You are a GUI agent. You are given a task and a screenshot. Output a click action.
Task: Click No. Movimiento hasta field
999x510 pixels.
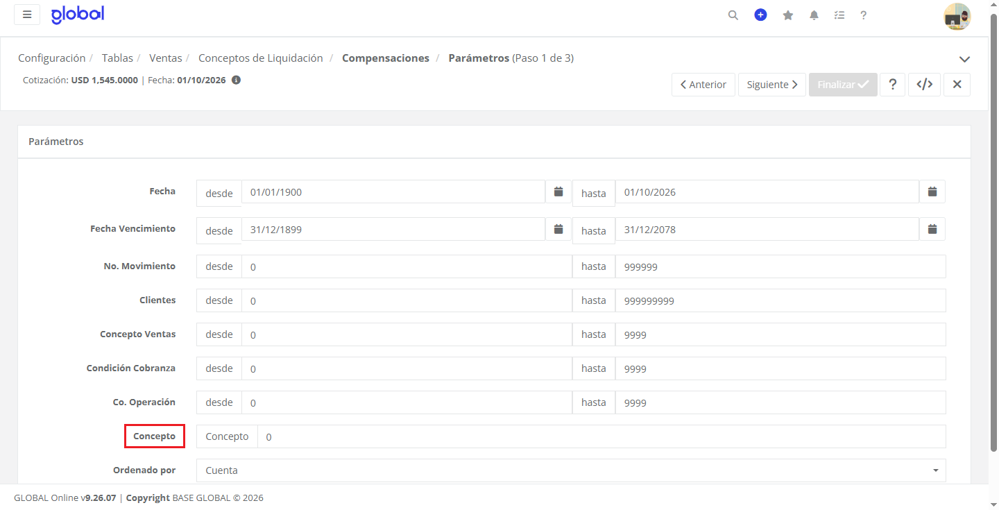point(780,266)
